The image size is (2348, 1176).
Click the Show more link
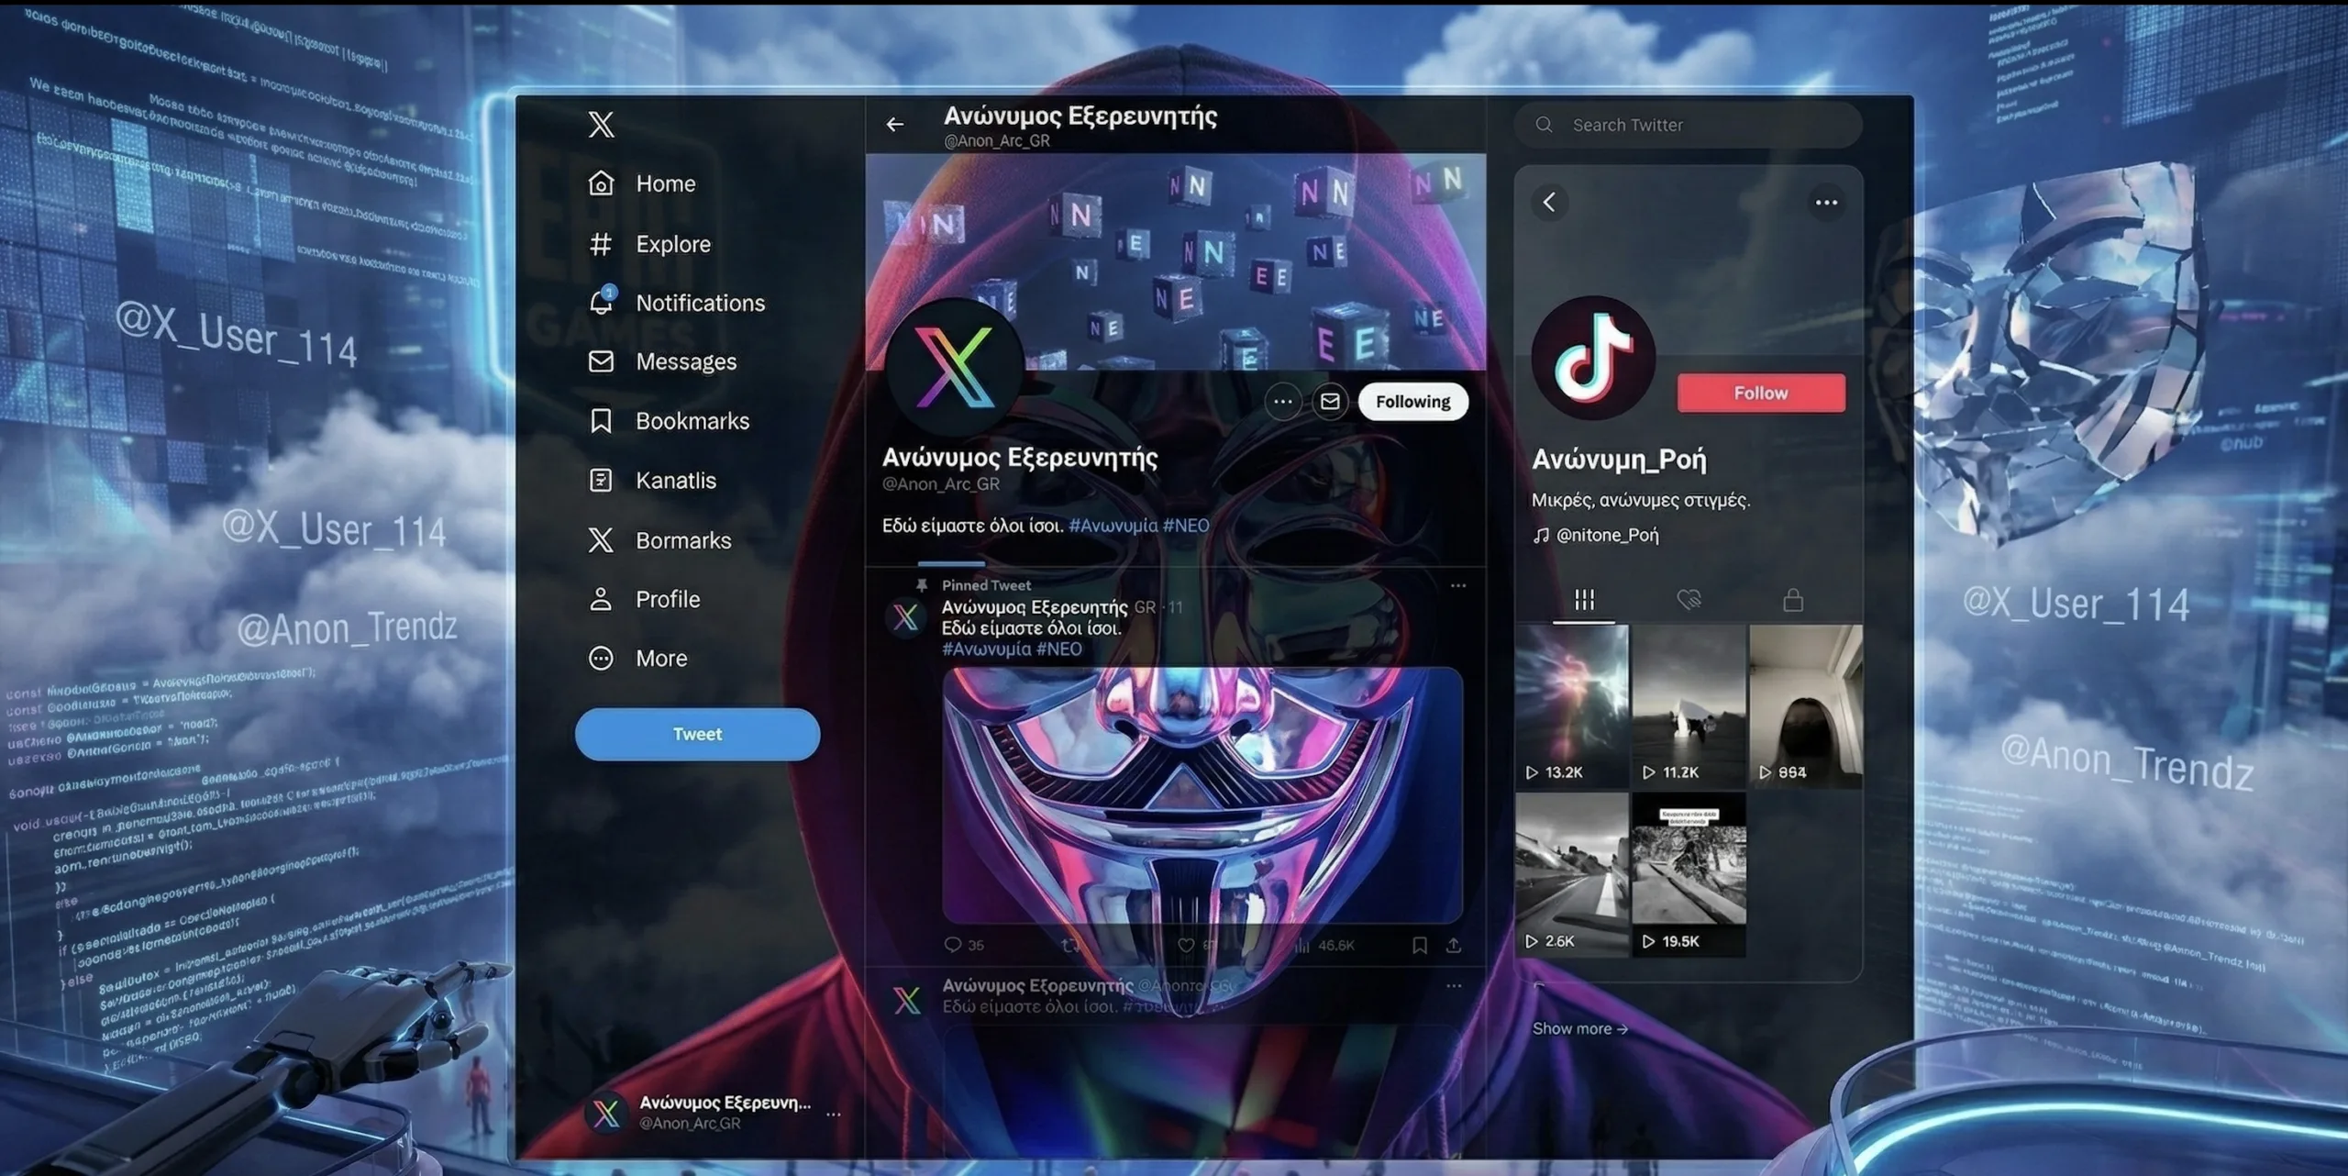[1579, 1029]
